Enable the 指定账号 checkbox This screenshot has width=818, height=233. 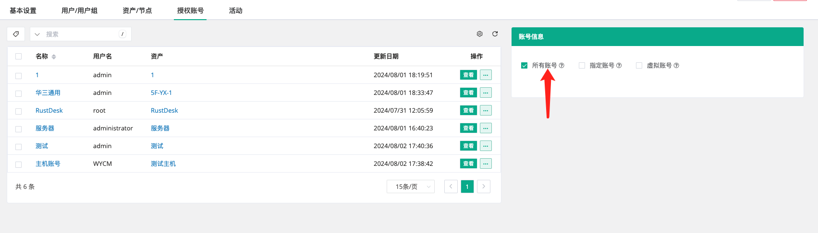click(x=582, y=66)
